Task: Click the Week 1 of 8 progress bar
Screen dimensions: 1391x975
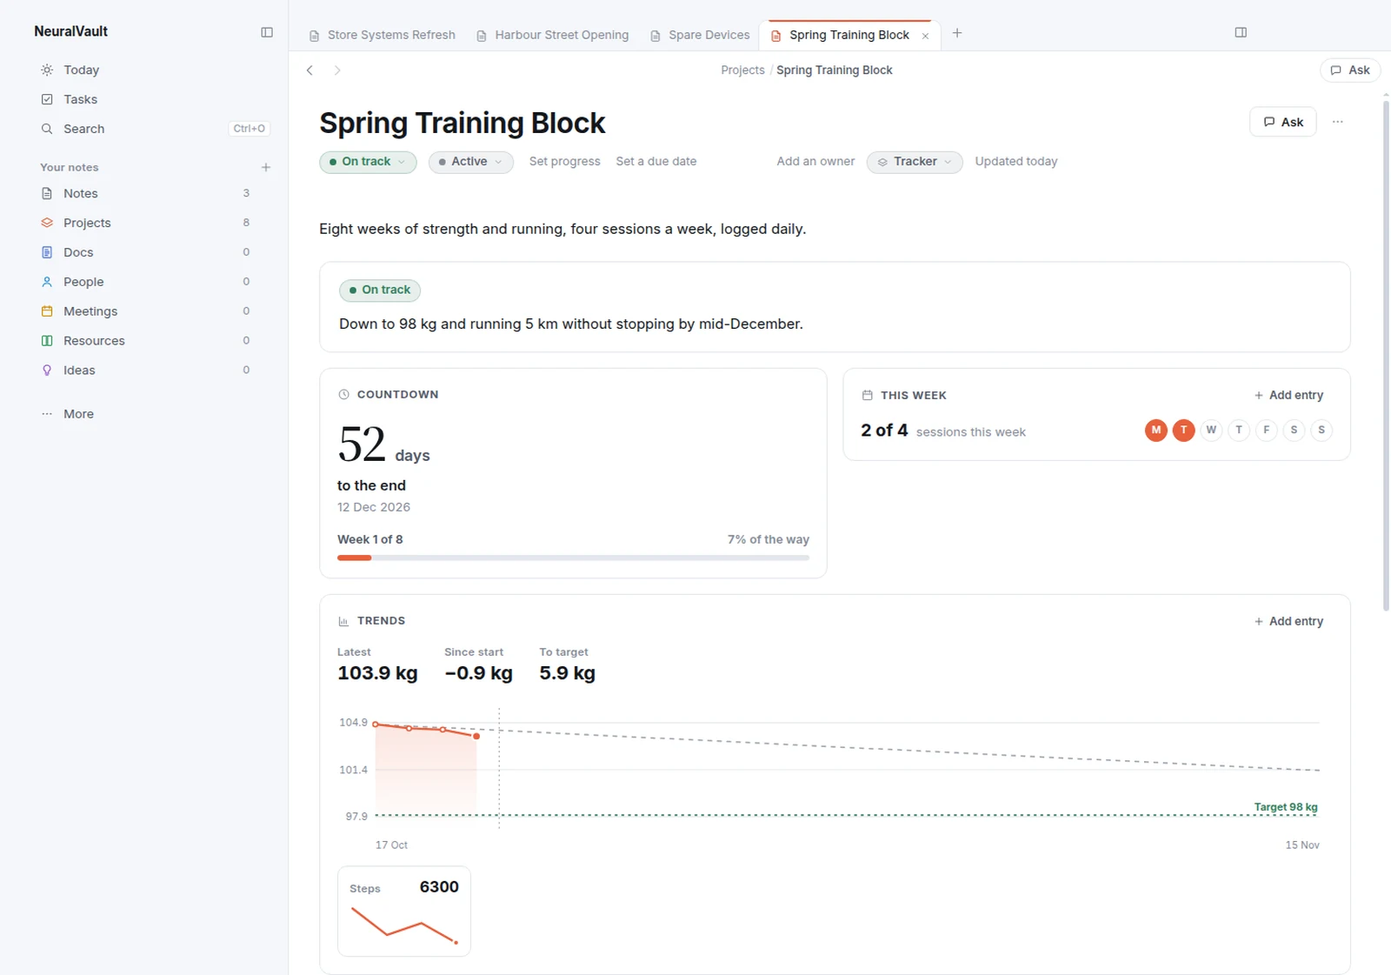Action: [x=573, y=558]
